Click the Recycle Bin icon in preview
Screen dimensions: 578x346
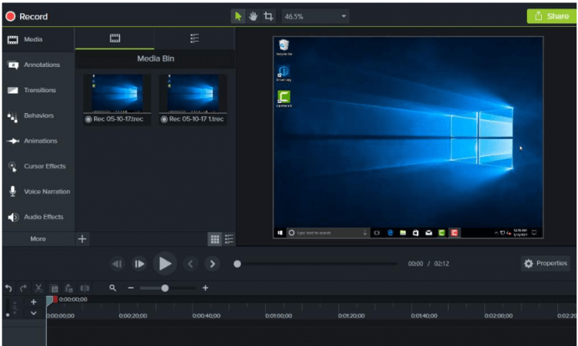[284, 47]
